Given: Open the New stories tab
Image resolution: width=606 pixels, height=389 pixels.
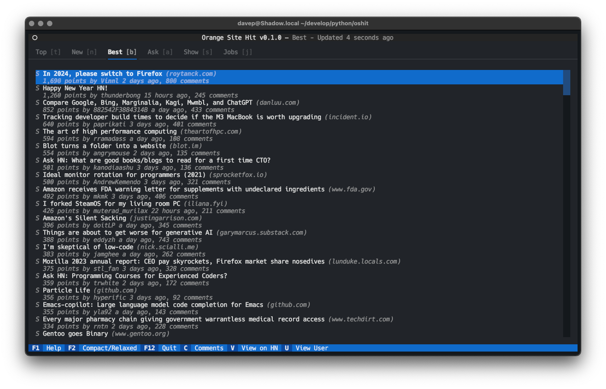Looking at the screenshot, I should (84, 52).
